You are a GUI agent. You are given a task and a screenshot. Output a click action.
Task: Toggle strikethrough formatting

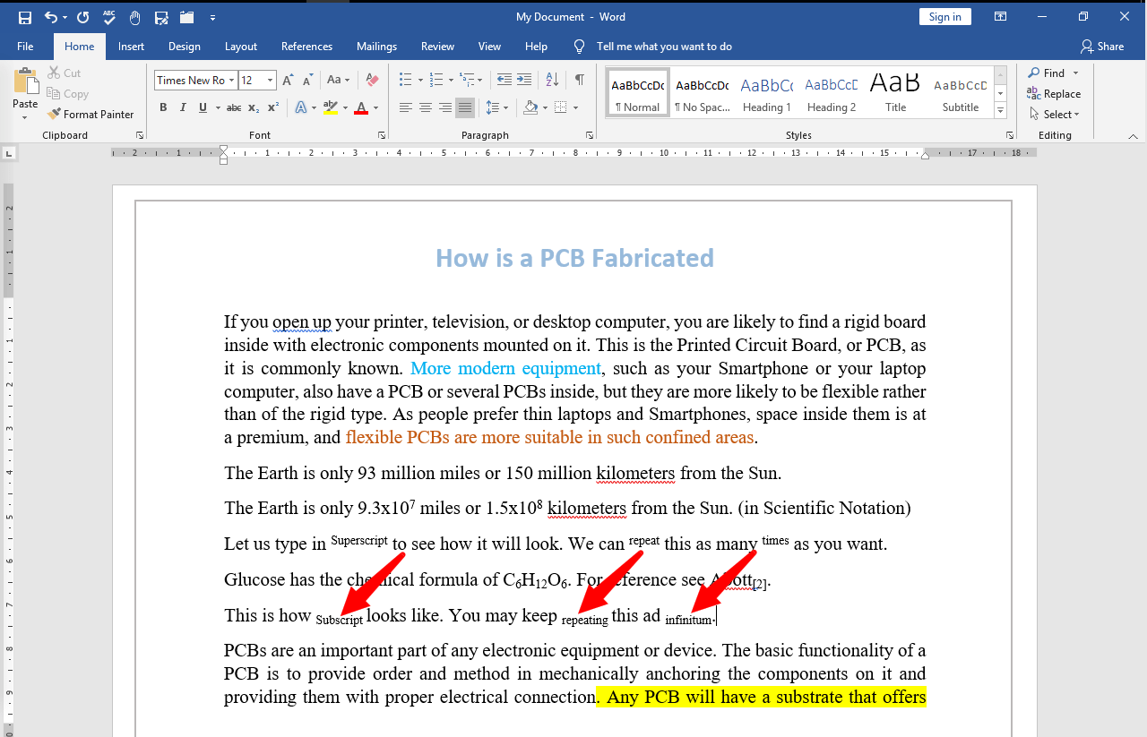(234, 107)
